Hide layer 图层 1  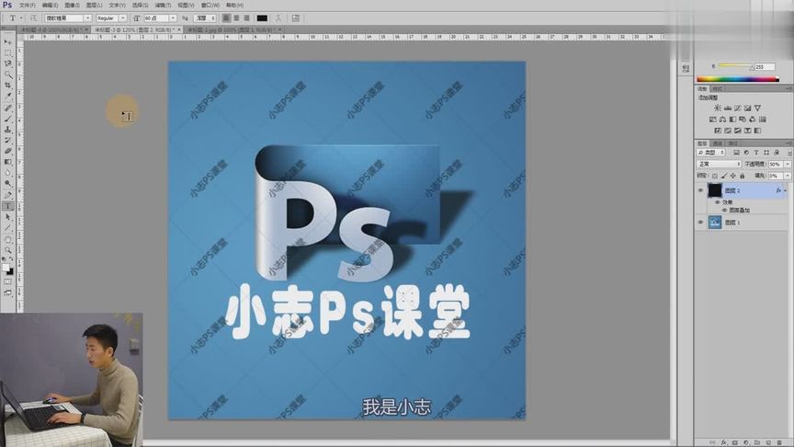[701, 223]
